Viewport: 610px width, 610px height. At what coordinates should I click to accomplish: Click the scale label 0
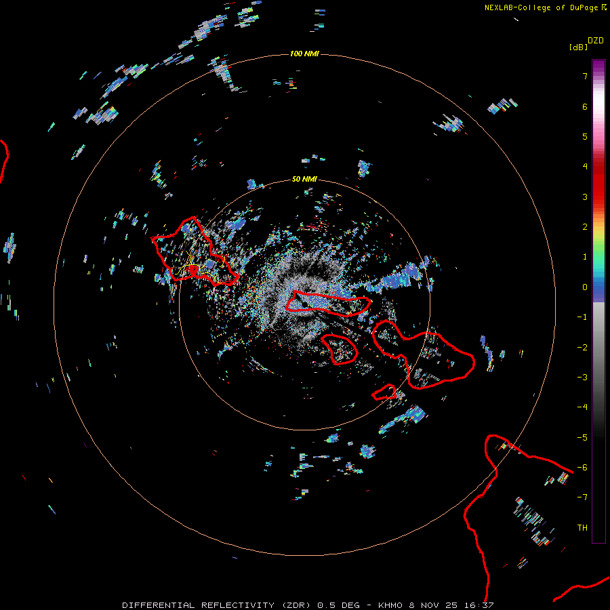(585, 287)
